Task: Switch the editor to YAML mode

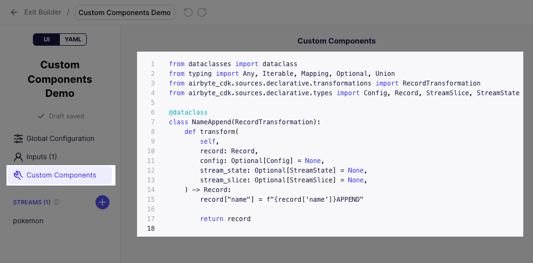Action: point(73,39)
